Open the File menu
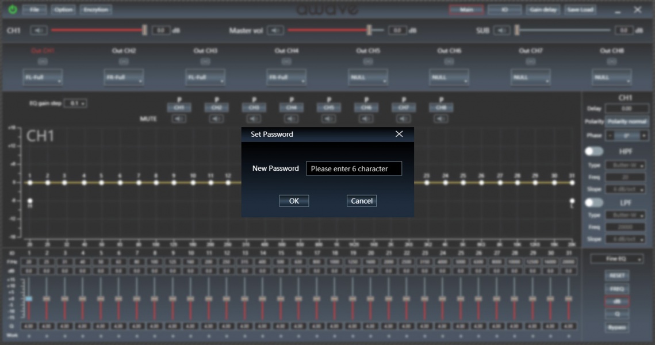This screenshot has height=345, width=655. click(35, 10)
